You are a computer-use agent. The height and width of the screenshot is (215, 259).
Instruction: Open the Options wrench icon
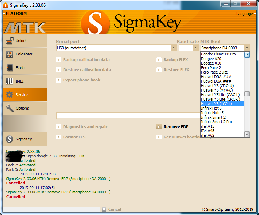pyautogui.click(x=10, y=109)
